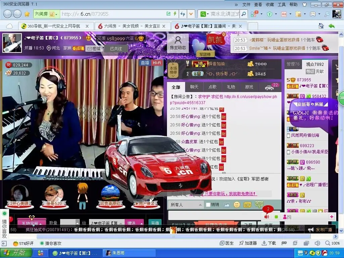
Task: Click the game controller toolbar icon
Action: click(313, 14)
